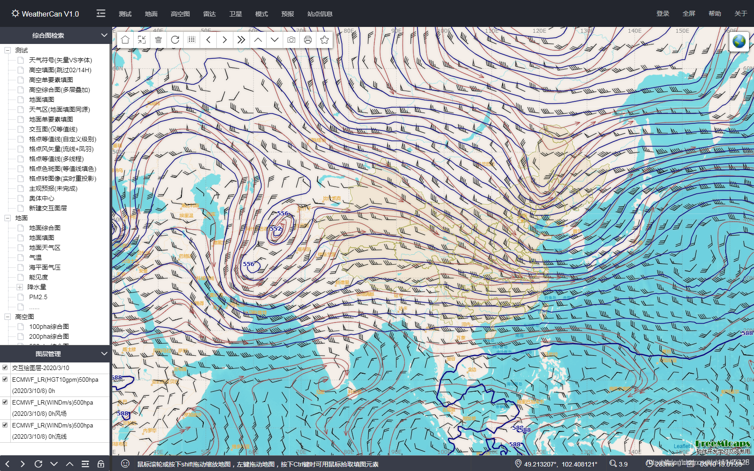Move up a level with up chevron

point(258,39)
